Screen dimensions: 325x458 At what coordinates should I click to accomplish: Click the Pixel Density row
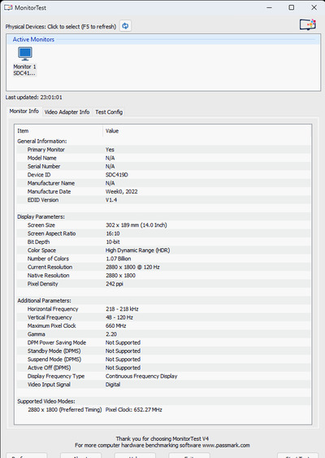click(x=163, y=284)
